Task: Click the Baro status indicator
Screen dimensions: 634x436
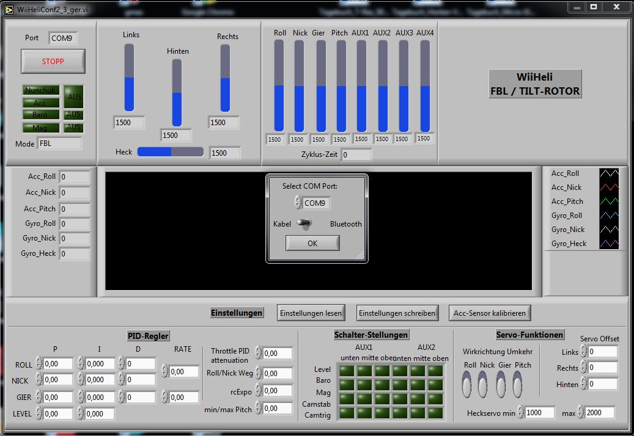Action: tap(41, 115)
